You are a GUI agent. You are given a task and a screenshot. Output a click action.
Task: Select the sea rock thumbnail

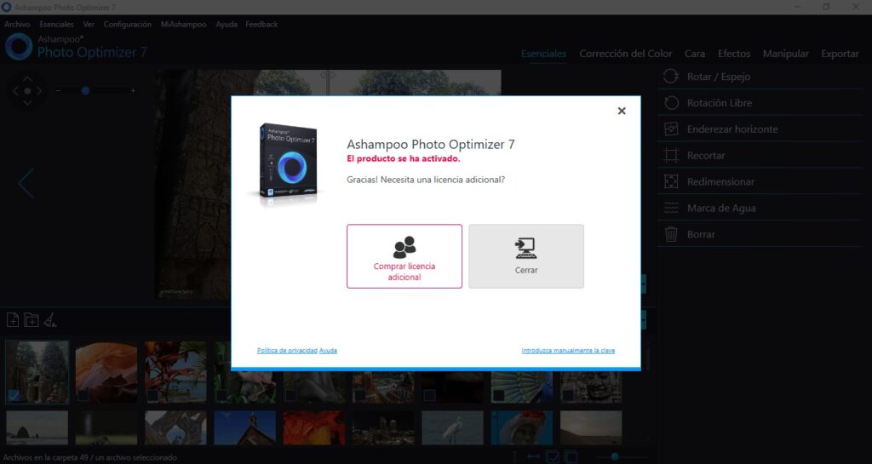coord(37,428)
